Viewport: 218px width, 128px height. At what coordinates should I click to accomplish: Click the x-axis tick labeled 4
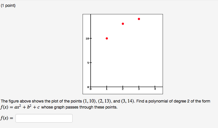click(x=155, y=89)
